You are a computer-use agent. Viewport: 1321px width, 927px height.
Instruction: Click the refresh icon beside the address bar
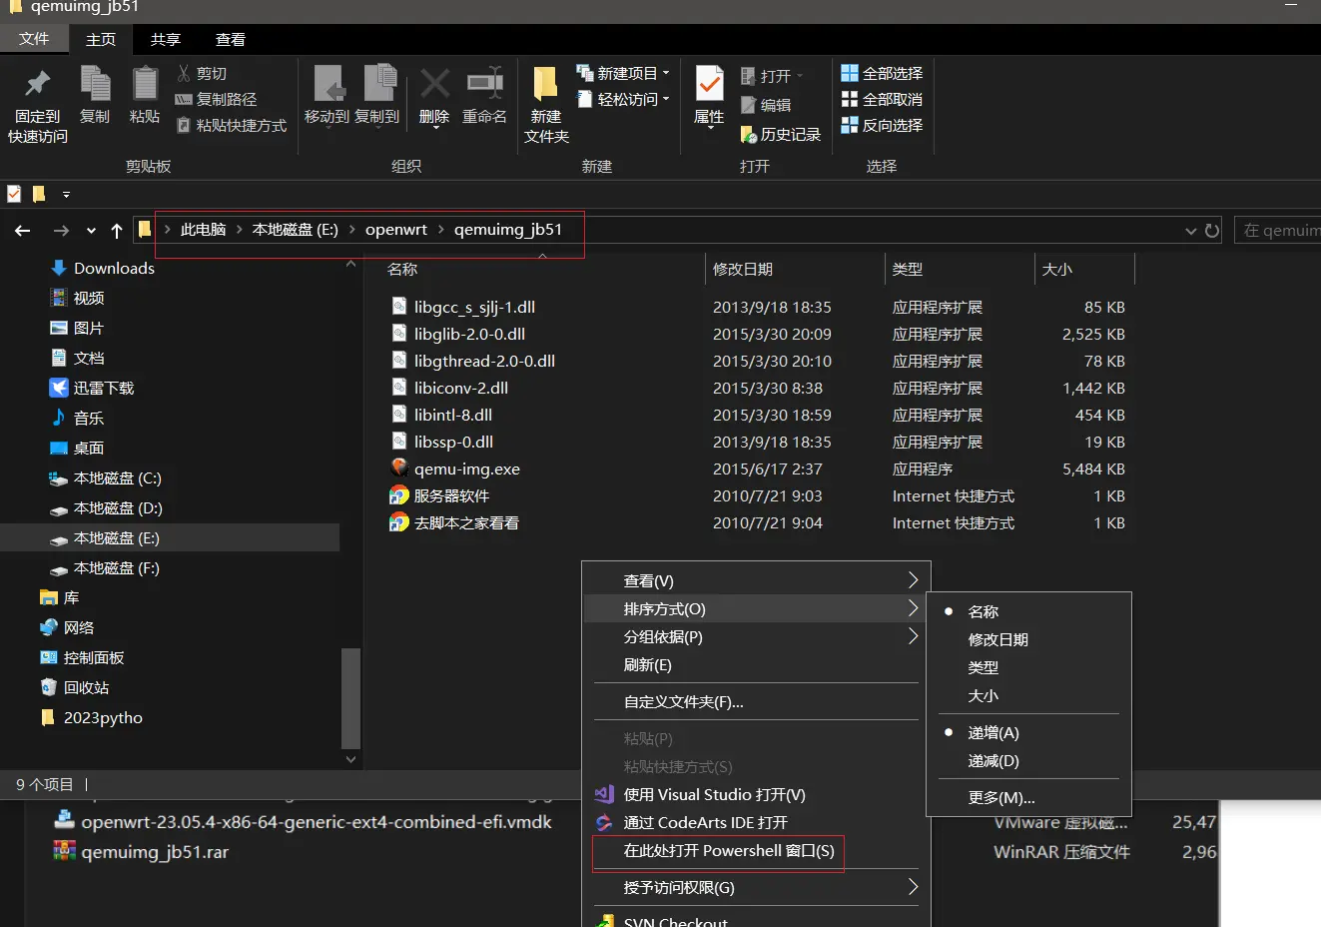point(1212,231)
